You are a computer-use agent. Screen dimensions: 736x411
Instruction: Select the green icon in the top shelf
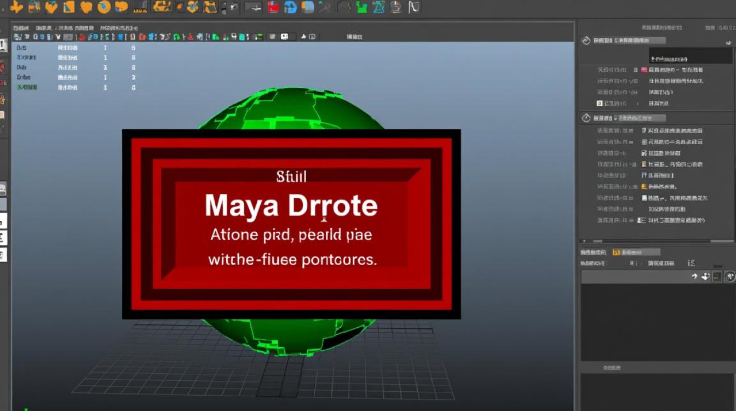[x=361, y=7]
